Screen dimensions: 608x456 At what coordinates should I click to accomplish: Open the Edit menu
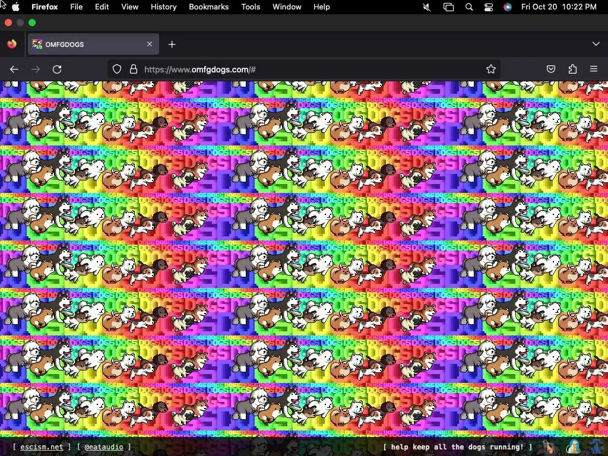point(102,7)
